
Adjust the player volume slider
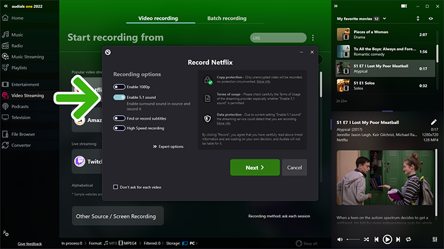[x=353, y=239]
